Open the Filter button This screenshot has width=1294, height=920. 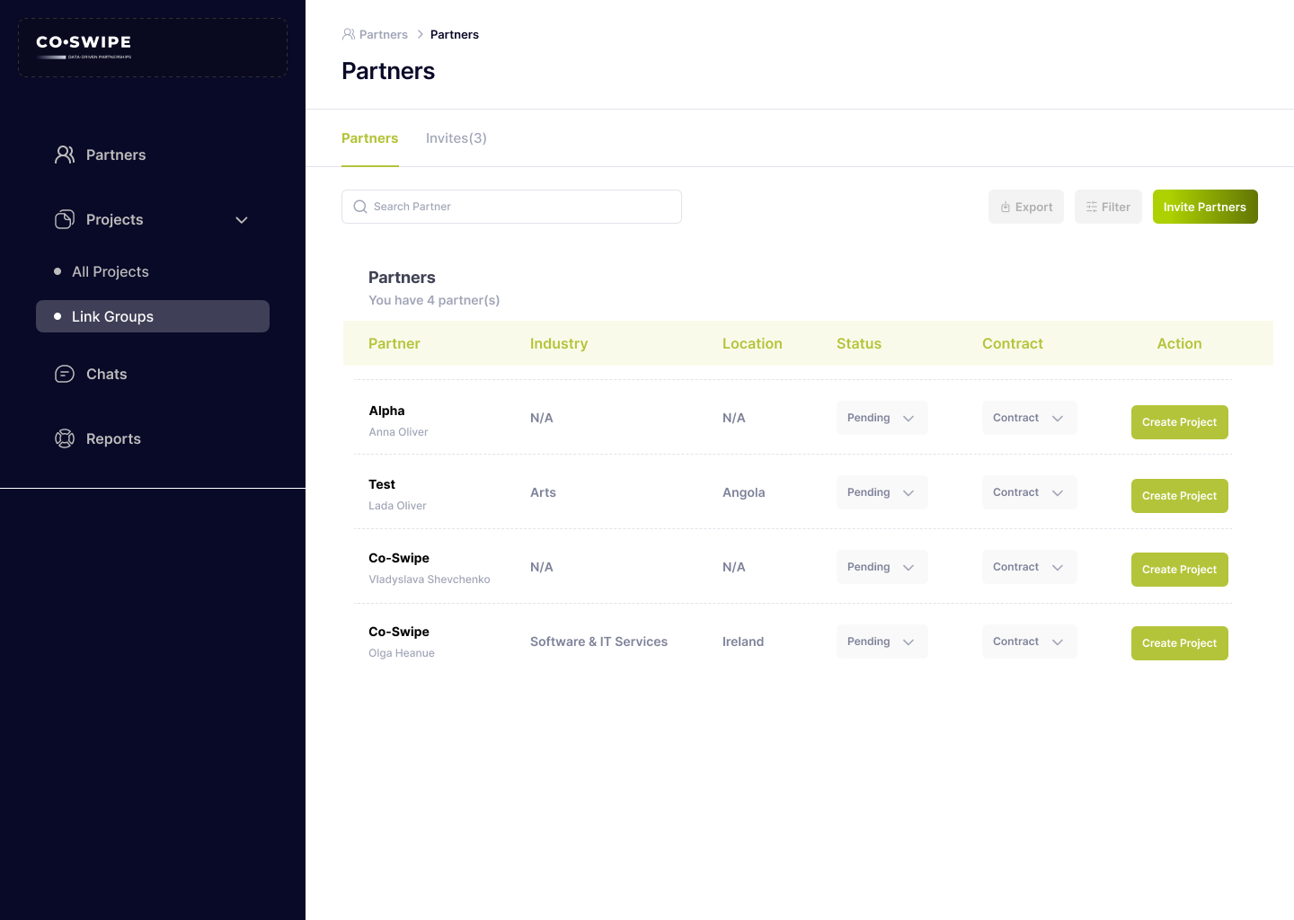point(1108,207)
